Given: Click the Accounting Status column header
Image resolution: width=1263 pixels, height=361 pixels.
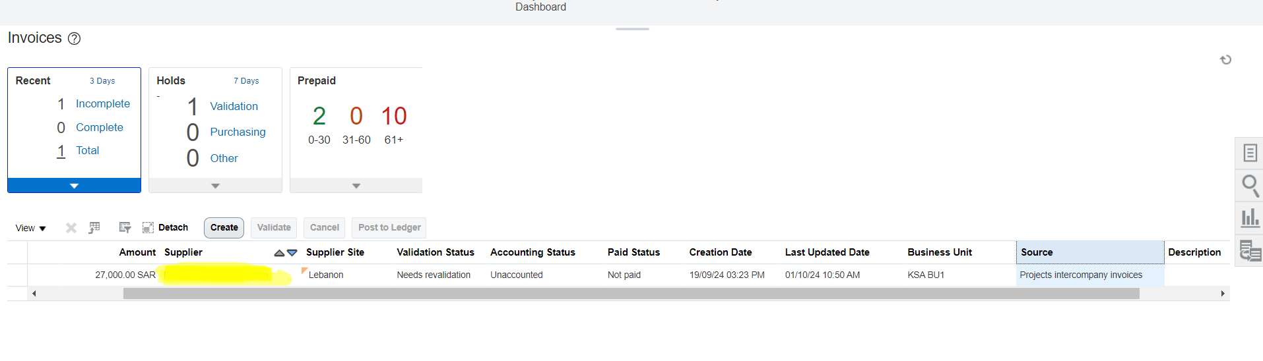Looking at the screenshot, I should coord(533,252).
